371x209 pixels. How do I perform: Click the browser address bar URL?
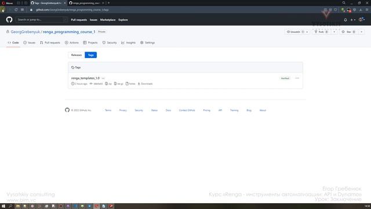pyautogui.click(x=72, y=10)
